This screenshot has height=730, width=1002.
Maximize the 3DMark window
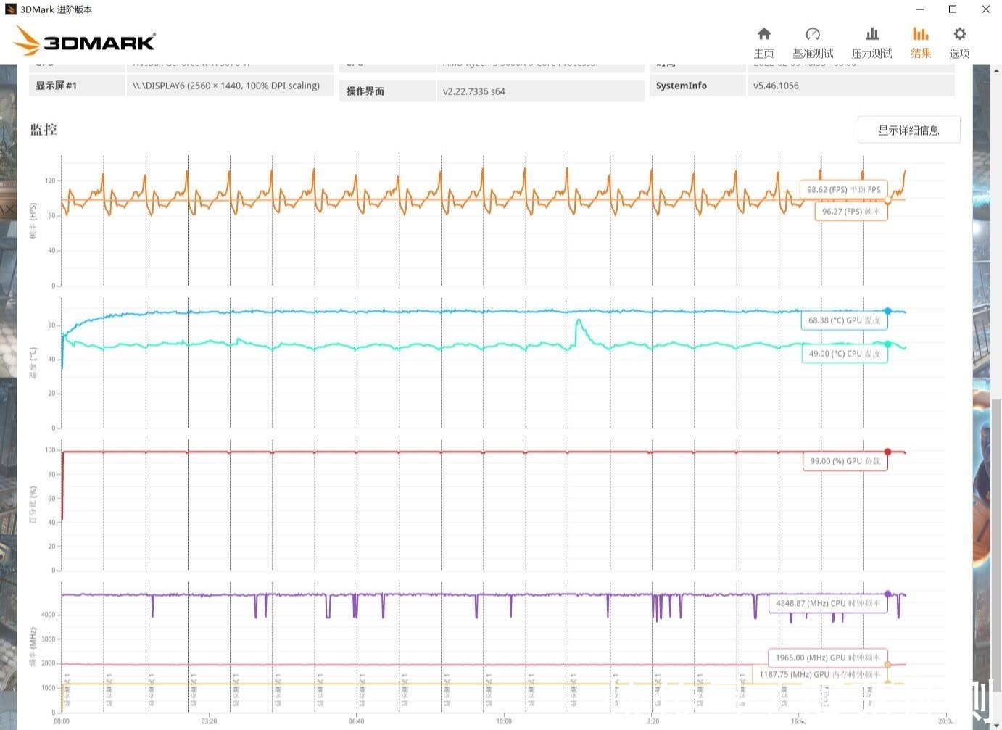(953, 9)
